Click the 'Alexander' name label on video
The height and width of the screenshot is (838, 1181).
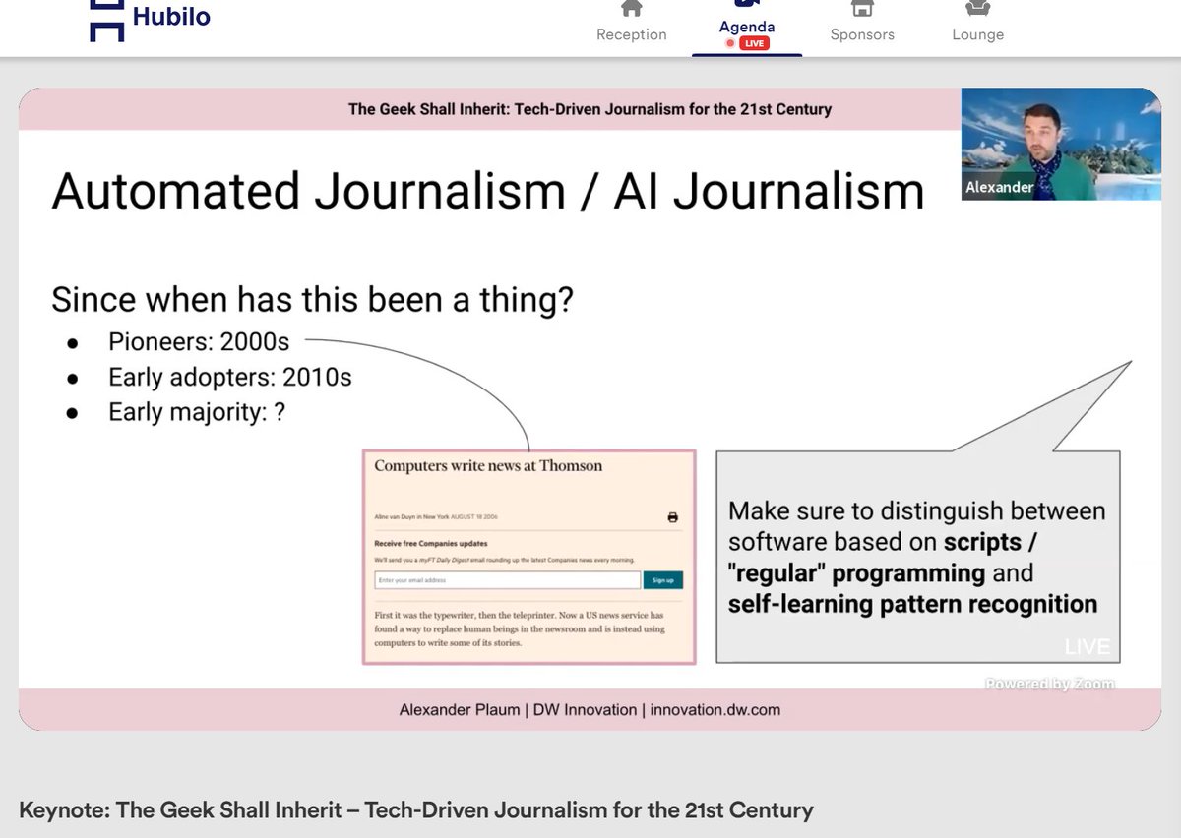click(1000, 187)
